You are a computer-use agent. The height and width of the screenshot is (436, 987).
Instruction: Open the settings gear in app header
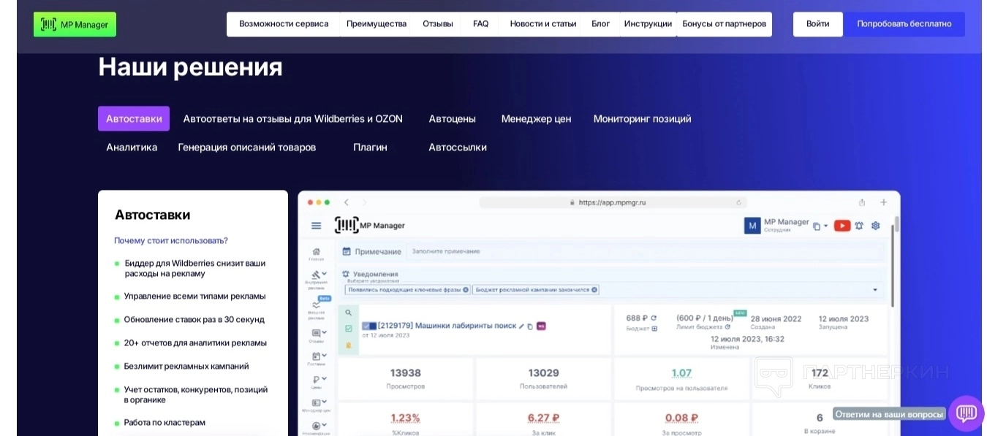875,226
